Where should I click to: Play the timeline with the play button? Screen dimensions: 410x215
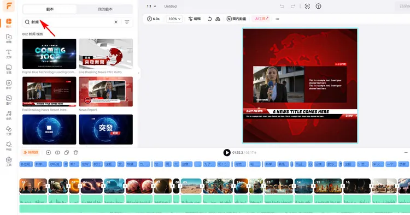coord(227,152)
